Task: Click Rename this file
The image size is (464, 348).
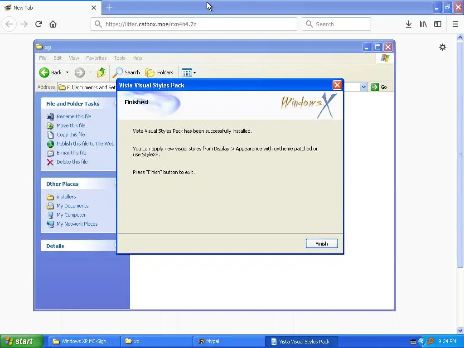Action: tap(74, 116)
